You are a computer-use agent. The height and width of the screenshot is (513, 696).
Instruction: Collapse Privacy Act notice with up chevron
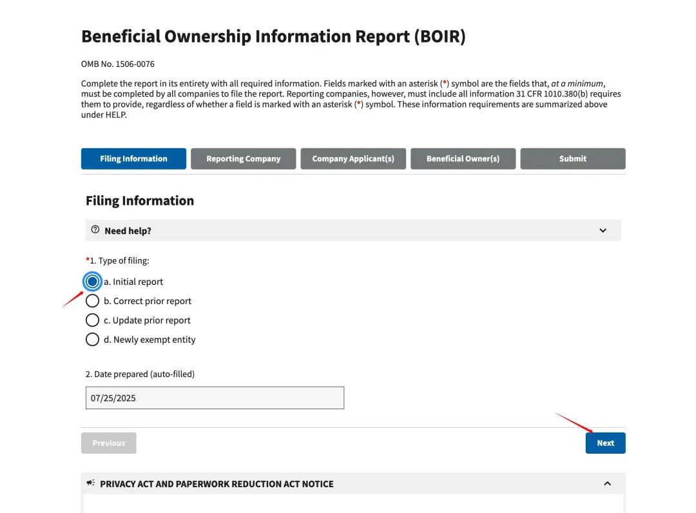(x=607, y=483)
